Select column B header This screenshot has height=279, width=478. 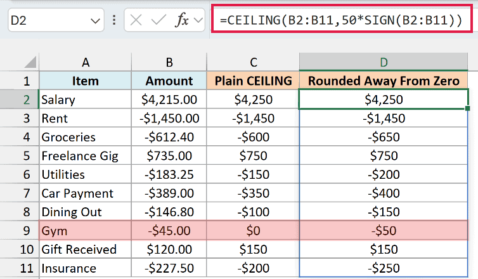(169, 62)
